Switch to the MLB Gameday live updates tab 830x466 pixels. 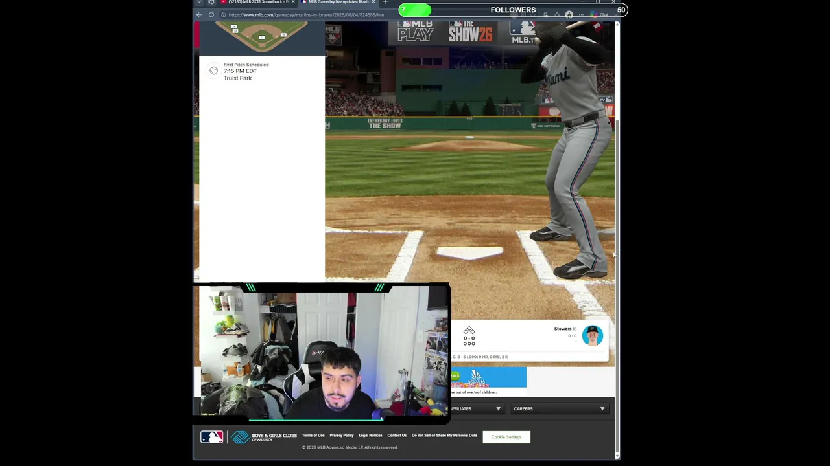pos(338,3)
